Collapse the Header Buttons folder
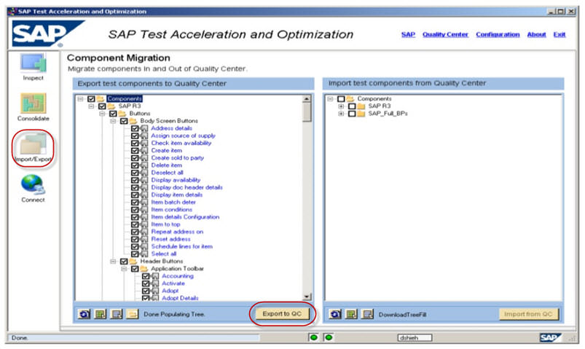 coord(113,262)
